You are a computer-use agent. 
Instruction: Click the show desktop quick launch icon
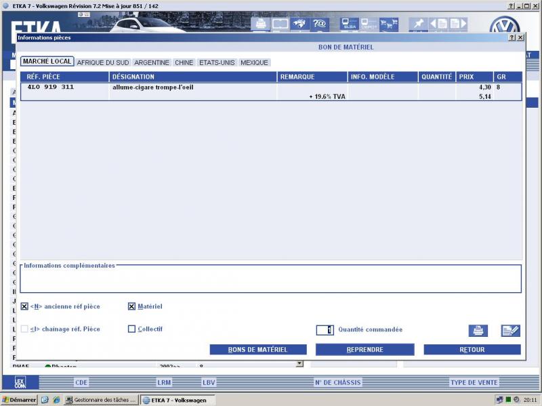[x=45, y=400]
